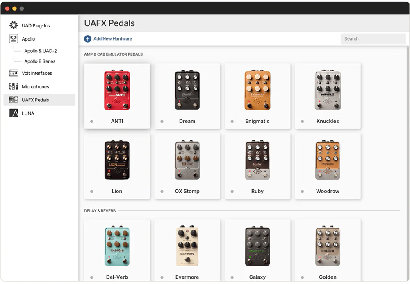Click the Apollo interface icon in sidebar
410x284 pixels.
click(x=14, y=38)
